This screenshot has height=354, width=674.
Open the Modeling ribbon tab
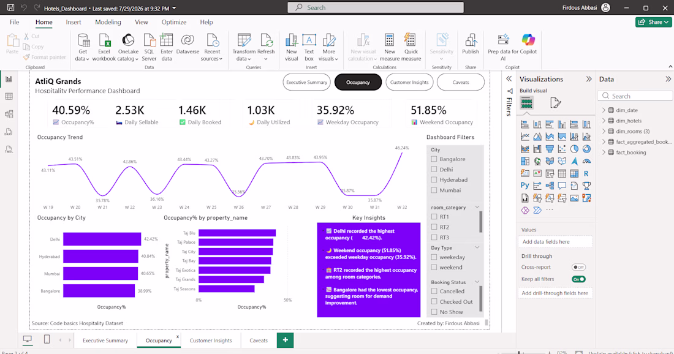pyautogui.click(x=108, y=22)
